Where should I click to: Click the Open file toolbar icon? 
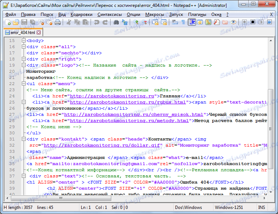point(16,22)
